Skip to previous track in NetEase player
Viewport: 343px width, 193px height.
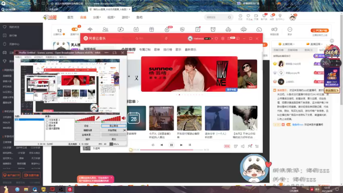pyautogui.click(x=162, y=145)
